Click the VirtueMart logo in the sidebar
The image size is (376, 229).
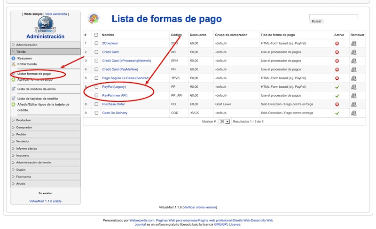pyautogui.click(x=45, y=25)
